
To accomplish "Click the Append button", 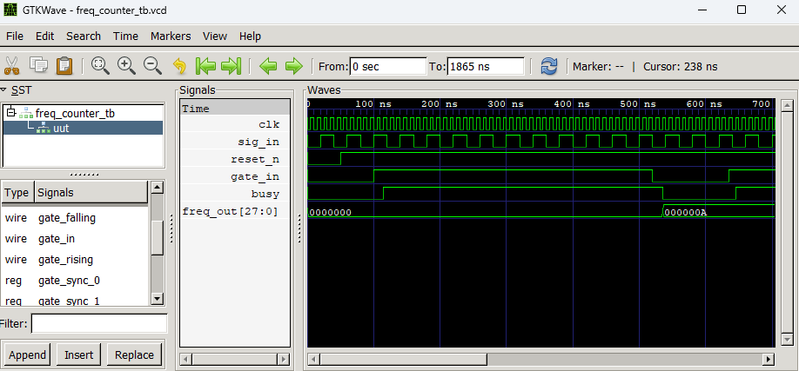I will click(27, 354).
